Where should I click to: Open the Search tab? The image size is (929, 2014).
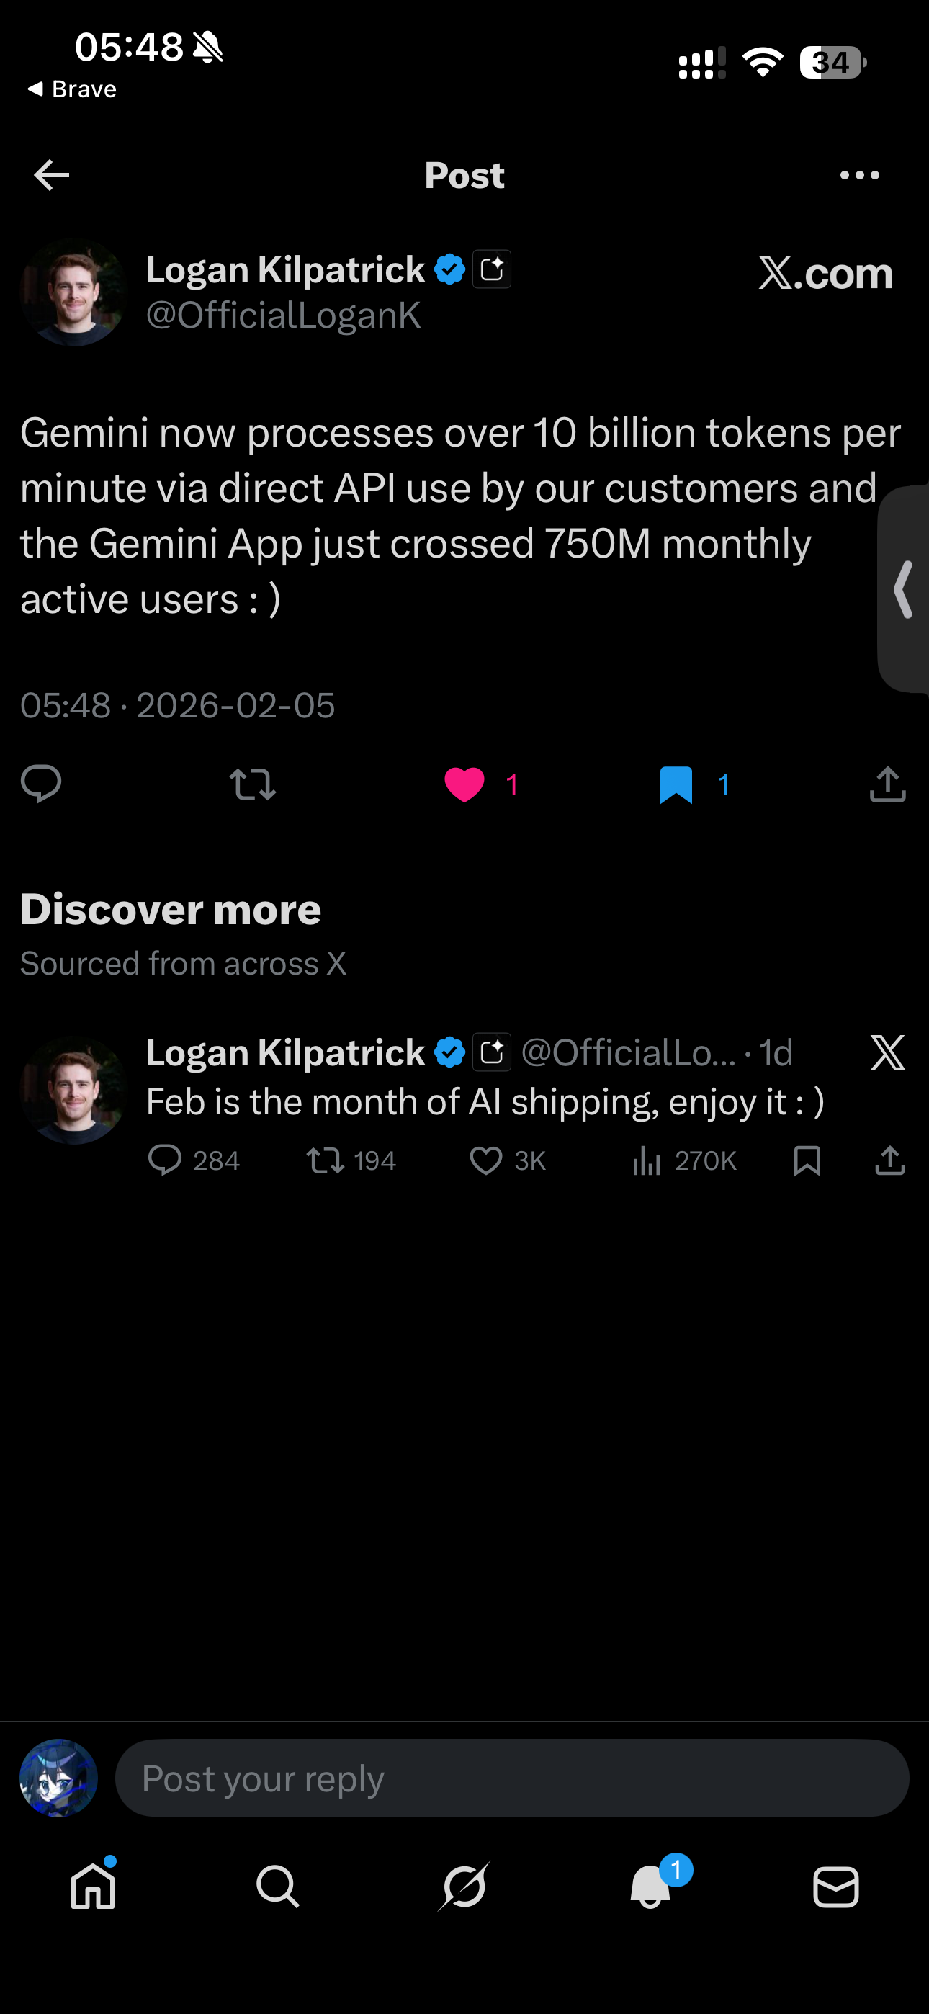277,1887
